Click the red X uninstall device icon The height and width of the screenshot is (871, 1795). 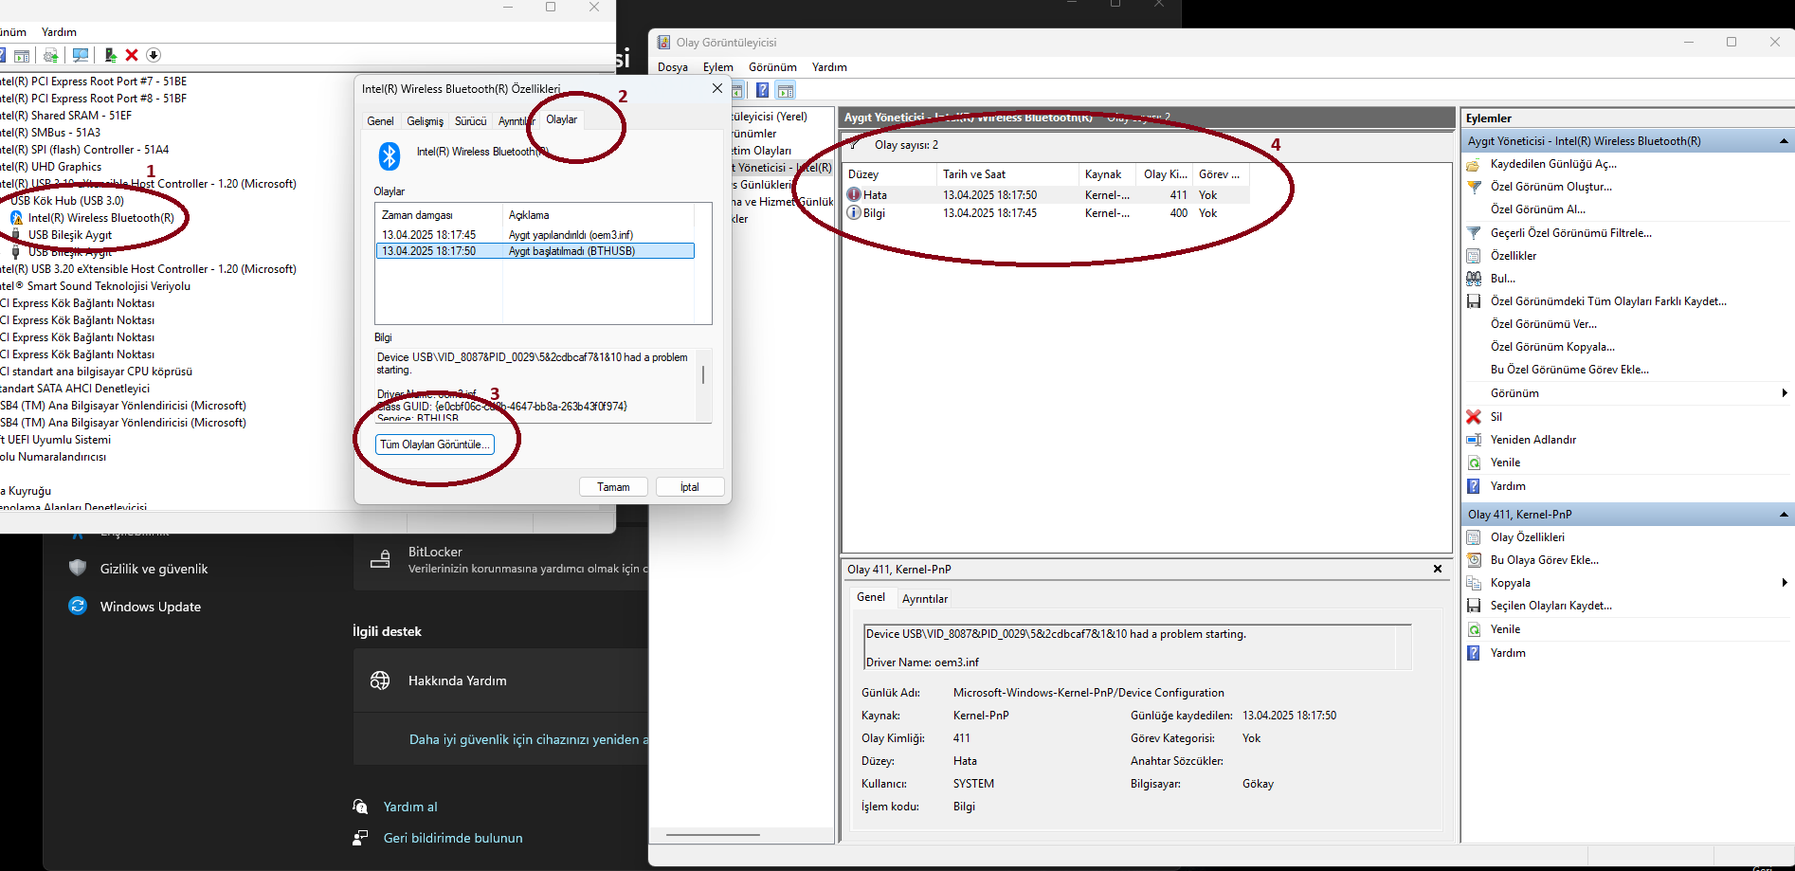(132, 55)
